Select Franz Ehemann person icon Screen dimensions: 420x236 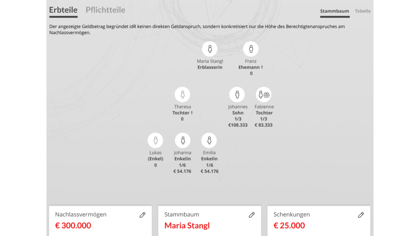251,49
